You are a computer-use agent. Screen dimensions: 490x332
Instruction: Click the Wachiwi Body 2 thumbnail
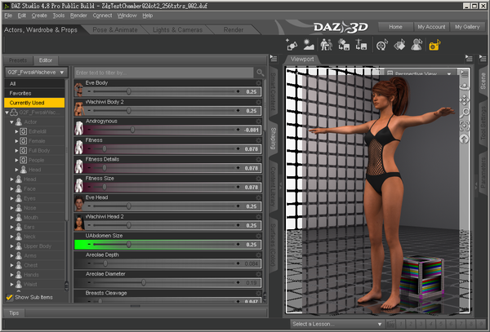[78, 108]
